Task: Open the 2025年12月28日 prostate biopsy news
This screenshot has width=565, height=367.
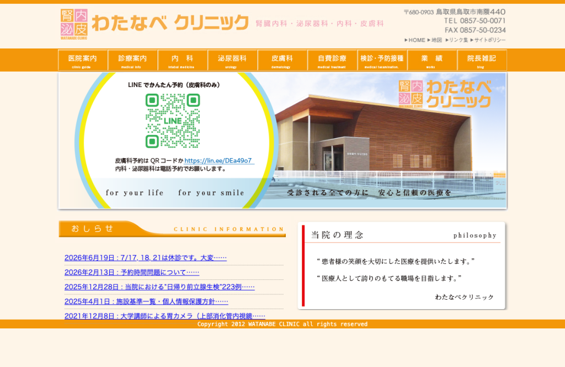Action: point(159,287)
